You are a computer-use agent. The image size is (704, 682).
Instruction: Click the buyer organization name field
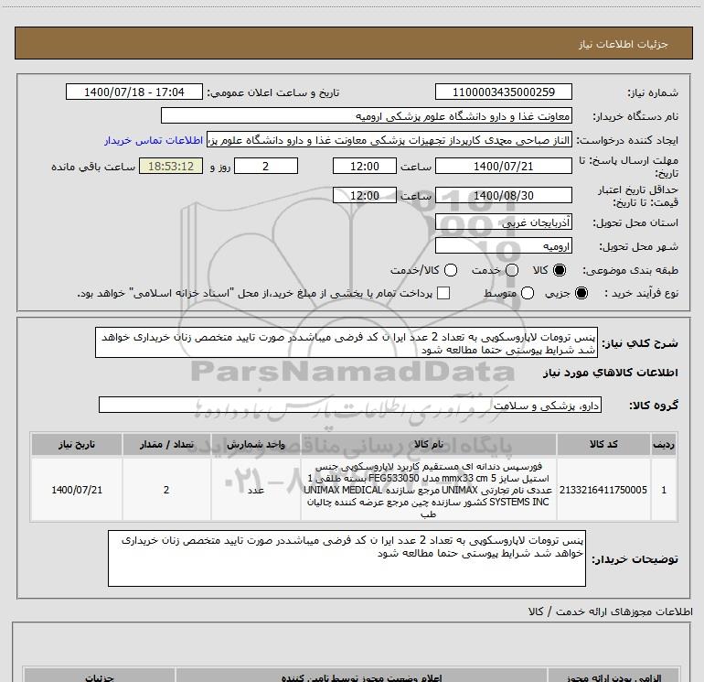click(367, 116)
